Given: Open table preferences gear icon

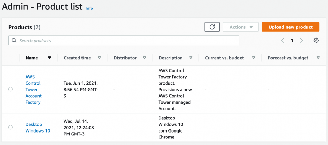Looking at the screenshot, I should coord(316,40).
